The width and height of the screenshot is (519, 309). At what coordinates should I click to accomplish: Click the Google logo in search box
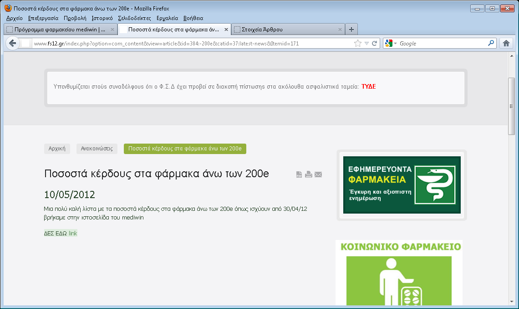(389, 43)
